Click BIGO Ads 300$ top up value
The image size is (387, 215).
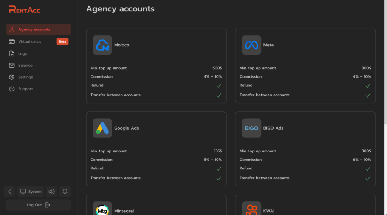[x=366, y=151]
